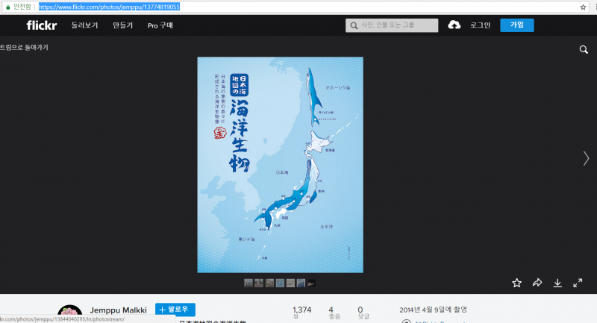Click the download photo icon
The image size is (597, 323).
click(557, 283)
